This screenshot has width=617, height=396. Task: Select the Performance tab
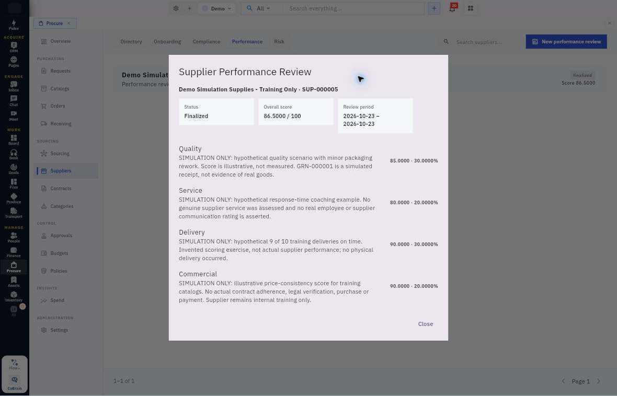[x=247, y=42]
